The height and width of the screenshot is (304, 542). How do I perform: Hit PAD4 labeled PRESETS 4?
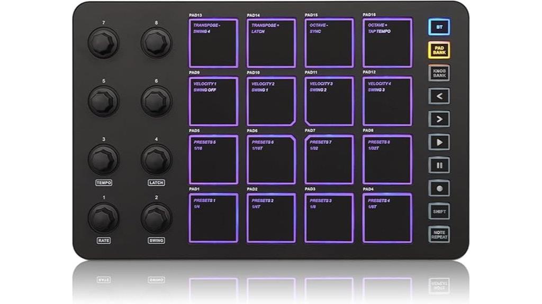click(x=387, y=218)
